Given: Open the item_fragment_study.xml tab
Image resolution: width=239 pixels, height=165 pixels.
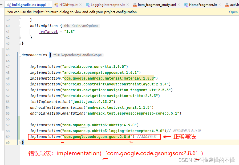Looking at the screenshot, I should point(157,5).
